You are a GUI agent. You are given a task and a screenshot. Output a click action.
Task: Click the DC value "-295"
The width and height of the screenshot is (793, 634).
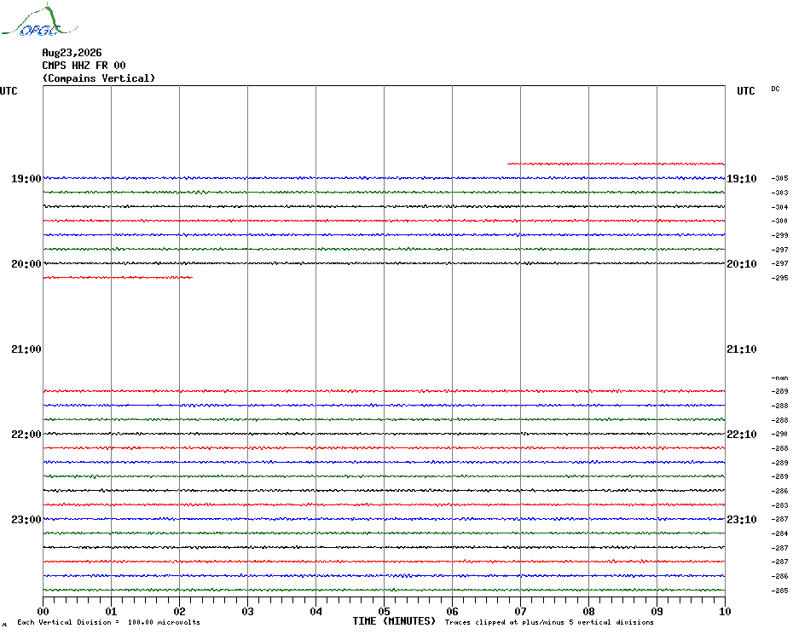(779, 278)
